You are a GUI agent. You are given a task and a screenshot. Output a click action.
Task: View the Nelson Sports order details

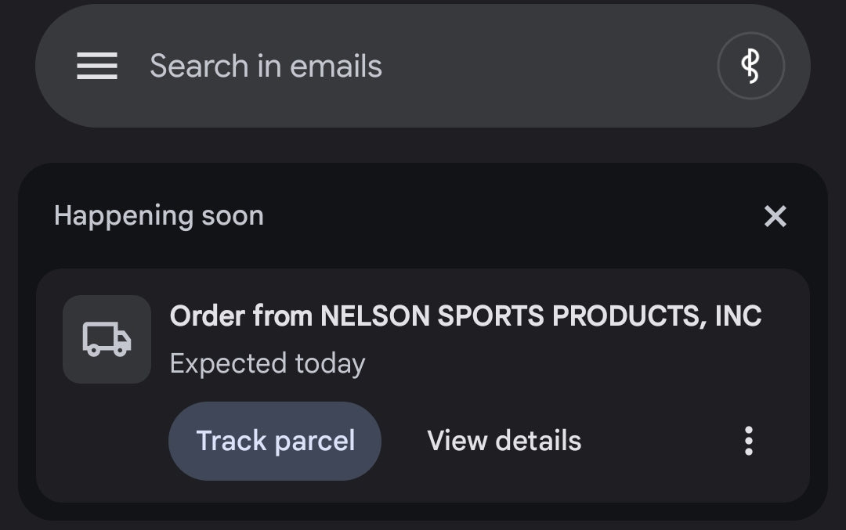[504, 441]
